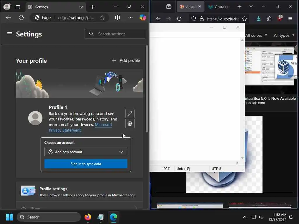Click the Profile 1 avatar picture
299x224 pixels.
35,118
